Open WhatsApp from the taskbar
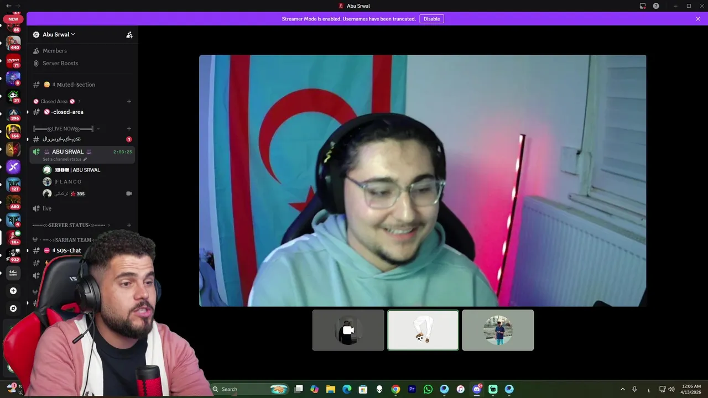708x398 pixels. [428, 389]
